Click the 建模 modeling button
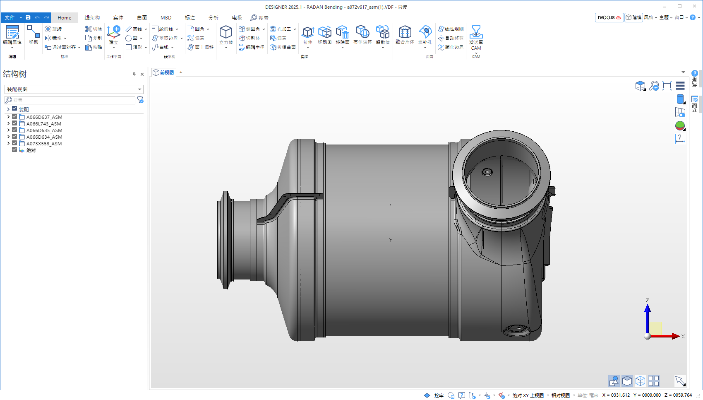Screen dimensions: 703x400 click(633, 17)
